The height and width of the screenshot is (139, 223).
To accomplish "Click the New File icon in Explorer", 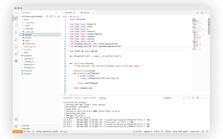I will click(47, 16).
